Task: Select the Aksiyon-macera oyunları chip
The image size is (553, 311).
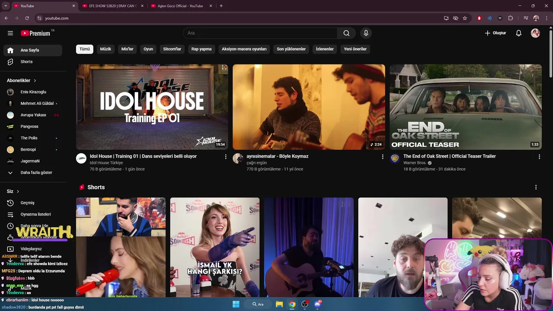Action: 244,49
